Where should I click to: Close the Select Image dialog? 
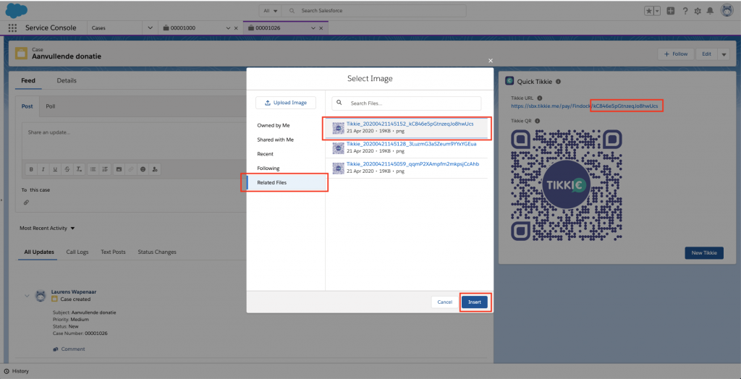click(491, 61)
